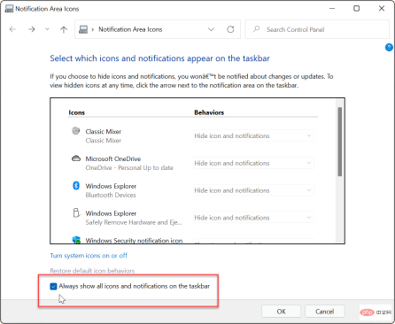Screen dimensions: 395x324
Task: Click the search magnifier icon
Action: [256, 29]
